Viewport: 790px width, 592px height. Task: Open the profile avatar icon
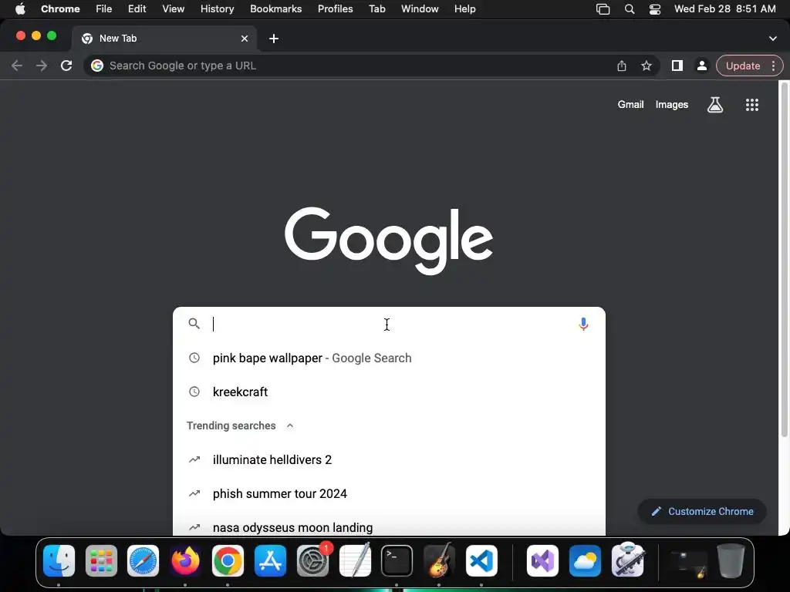(701, 66)
